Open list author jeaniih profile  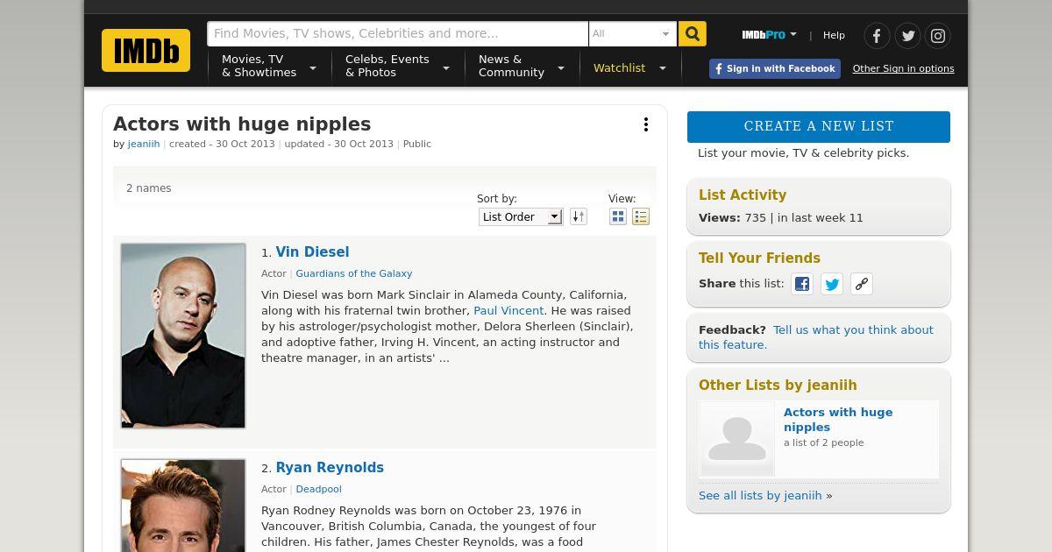pyautogui.click(x=144, y=144)
